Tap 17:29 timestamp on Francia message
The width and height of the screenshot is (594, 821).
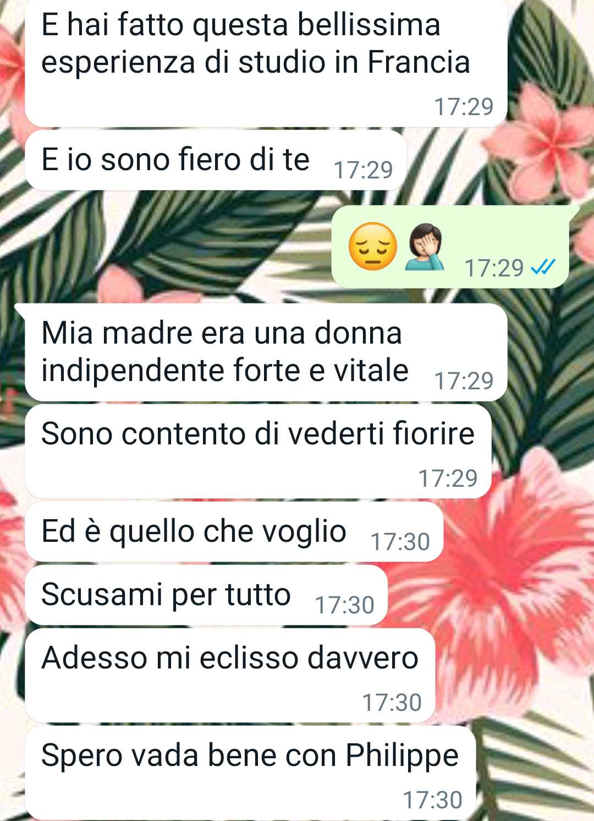tap(464, 107)
